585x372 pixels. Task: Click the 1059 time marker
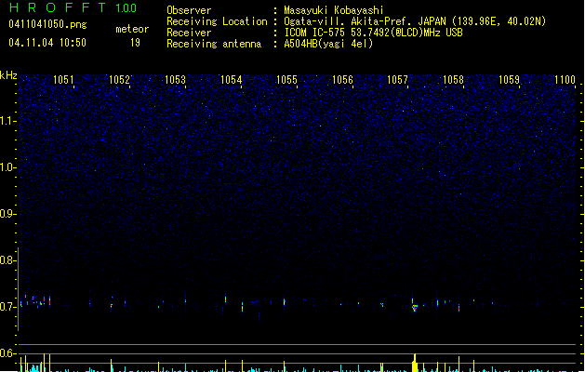click(x=509, y=79)
